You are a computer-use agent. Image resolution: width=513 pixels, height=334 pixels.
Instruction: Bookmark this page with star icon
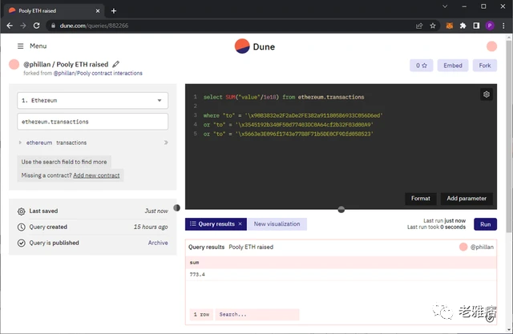click(433, 26)
